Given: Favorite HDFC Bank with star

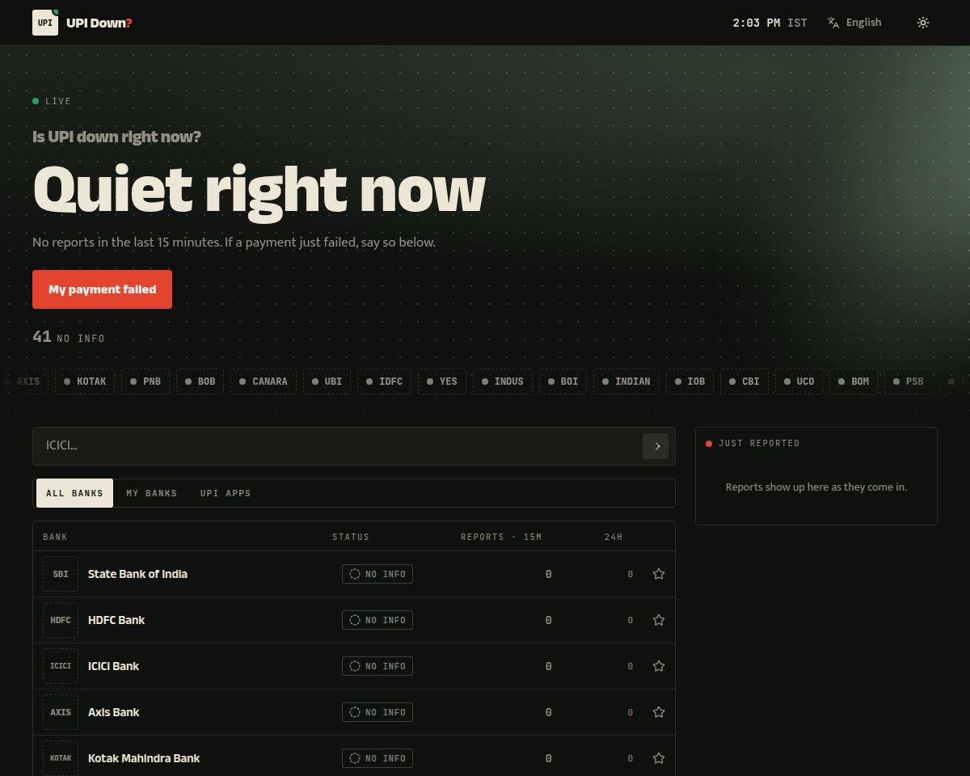Looking at the screenshot, I should pyautogui.click(x=659, y=620).
